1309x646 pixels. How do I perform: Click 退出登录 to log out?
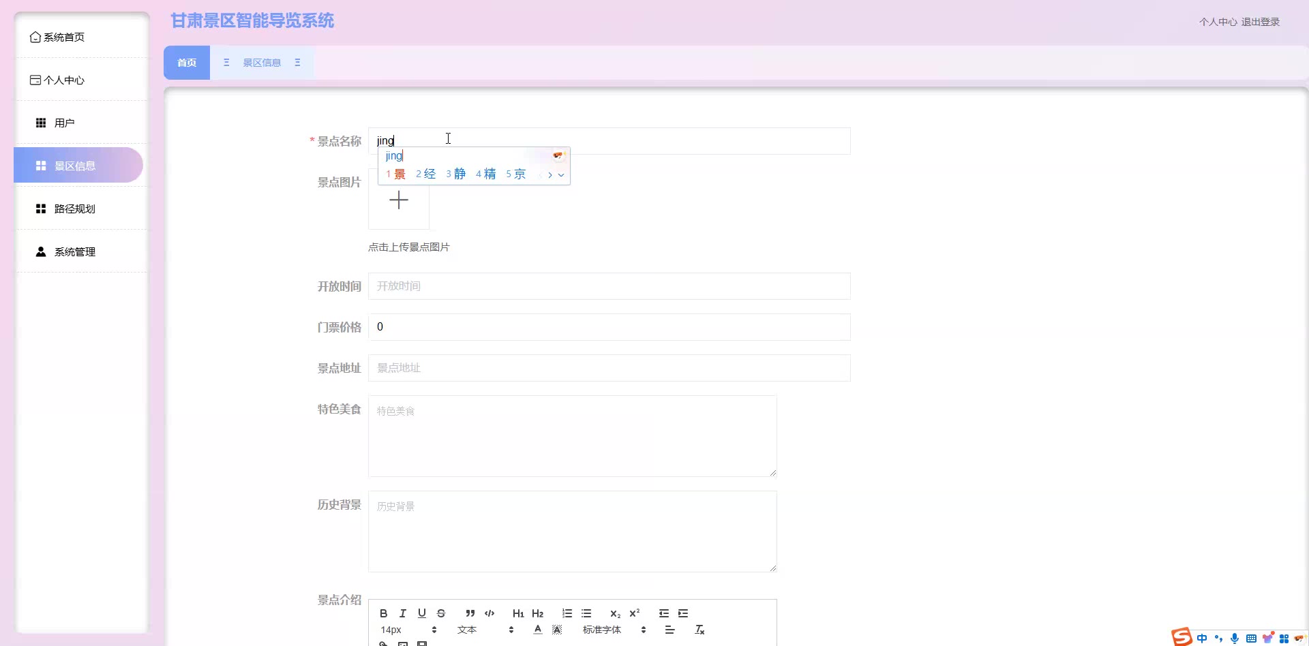point(1260,22)
